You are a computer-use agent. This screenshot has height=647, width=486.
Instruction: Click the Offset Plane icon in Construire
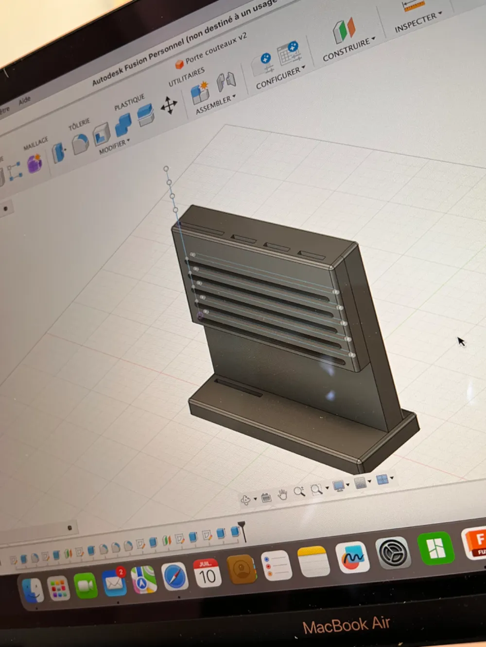pos(344,30)
